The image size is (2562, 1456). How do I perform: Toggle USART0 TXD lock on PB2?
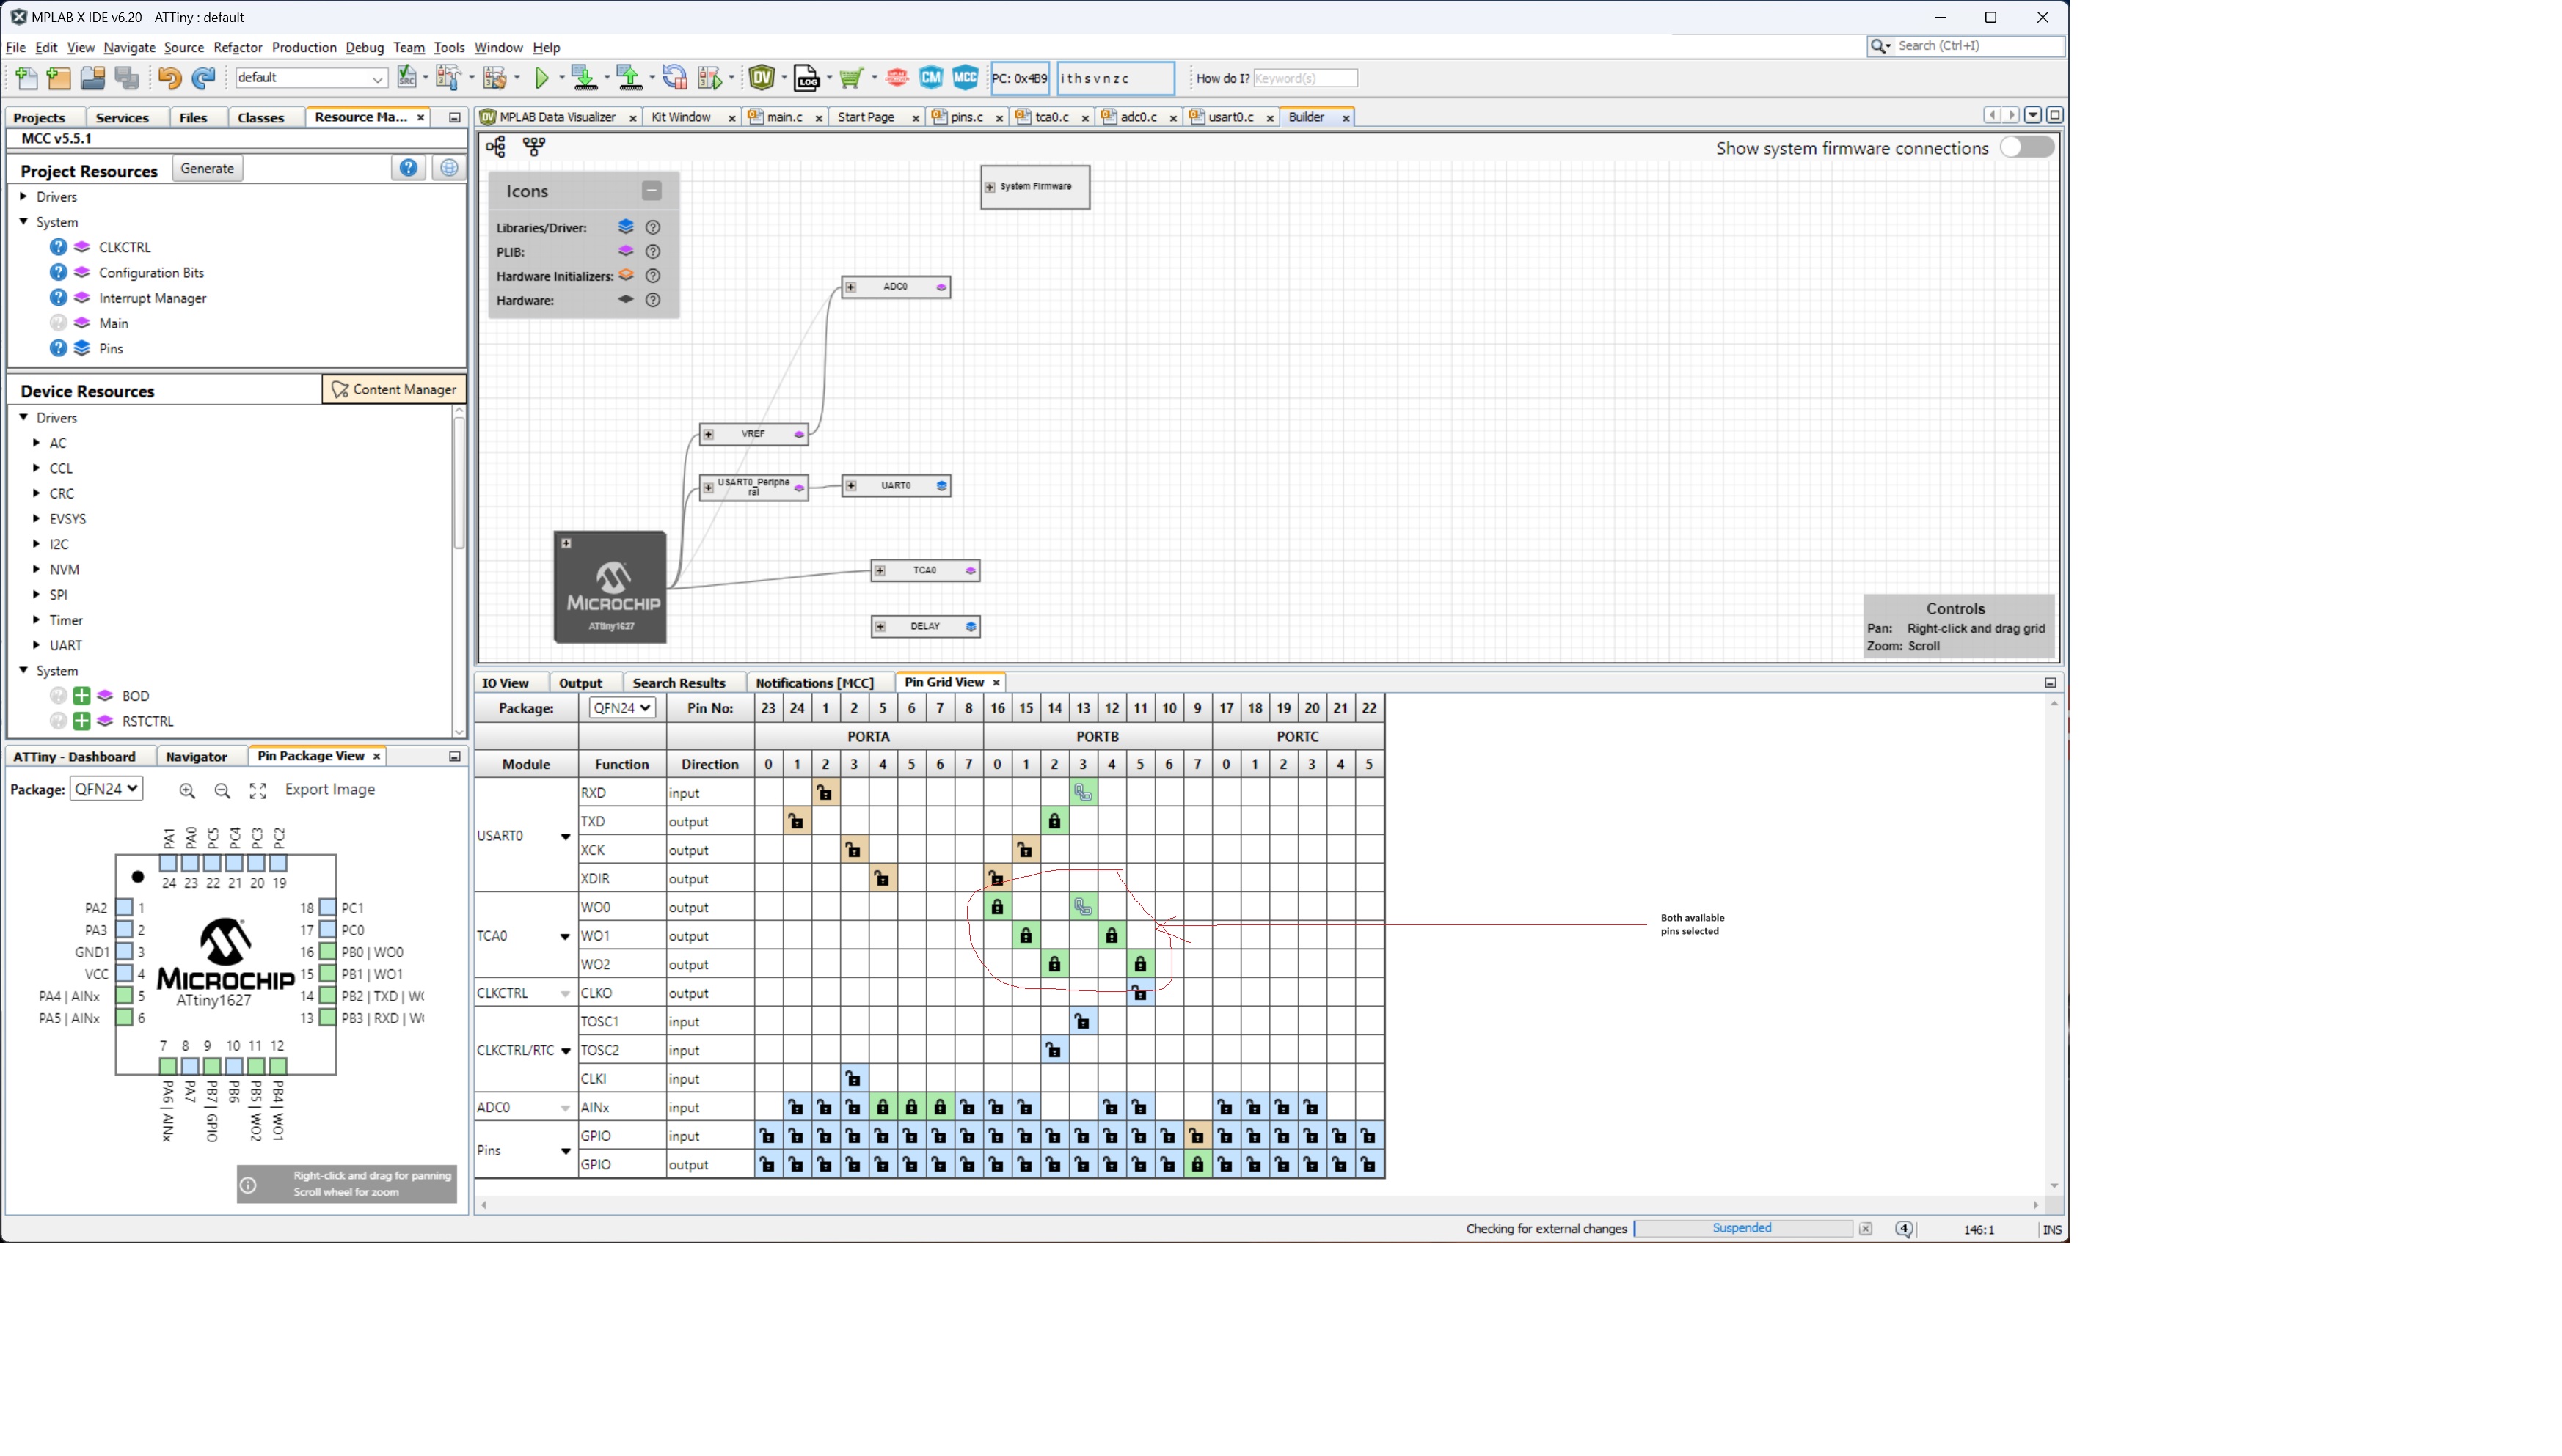coord(1054,821)
